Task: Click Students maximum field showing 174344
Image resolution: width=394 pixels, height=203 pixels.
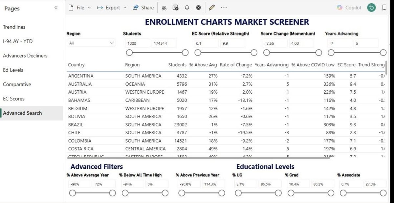Action: (x=164, y=43)
